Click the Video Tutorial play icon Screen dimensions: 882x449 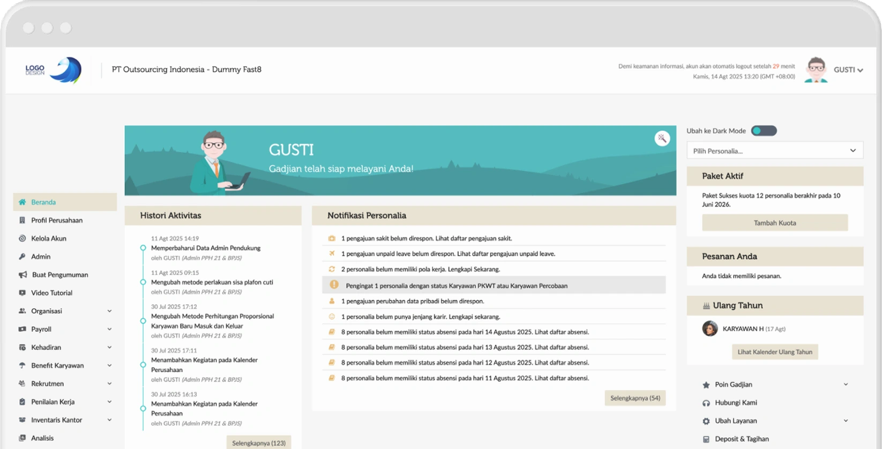click(22, 293)
